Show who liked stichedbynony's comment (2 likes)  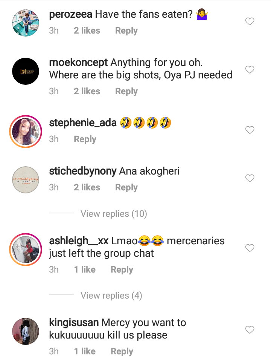click(x=87, y=187)
